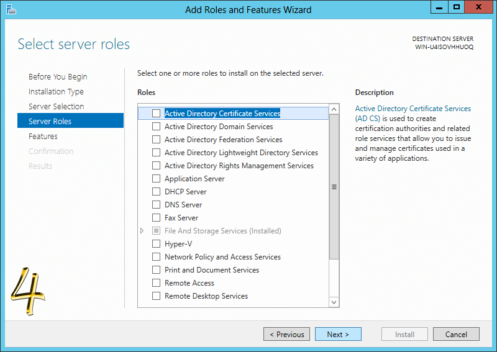Click the roles list scroll down arrow
The width and height of the screenshot is (497, 352).
tap(334, 302)
